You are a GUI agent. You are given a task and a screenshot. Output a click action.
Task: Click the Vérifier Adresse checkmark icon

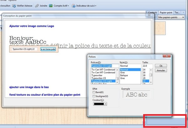pos(14,6)
